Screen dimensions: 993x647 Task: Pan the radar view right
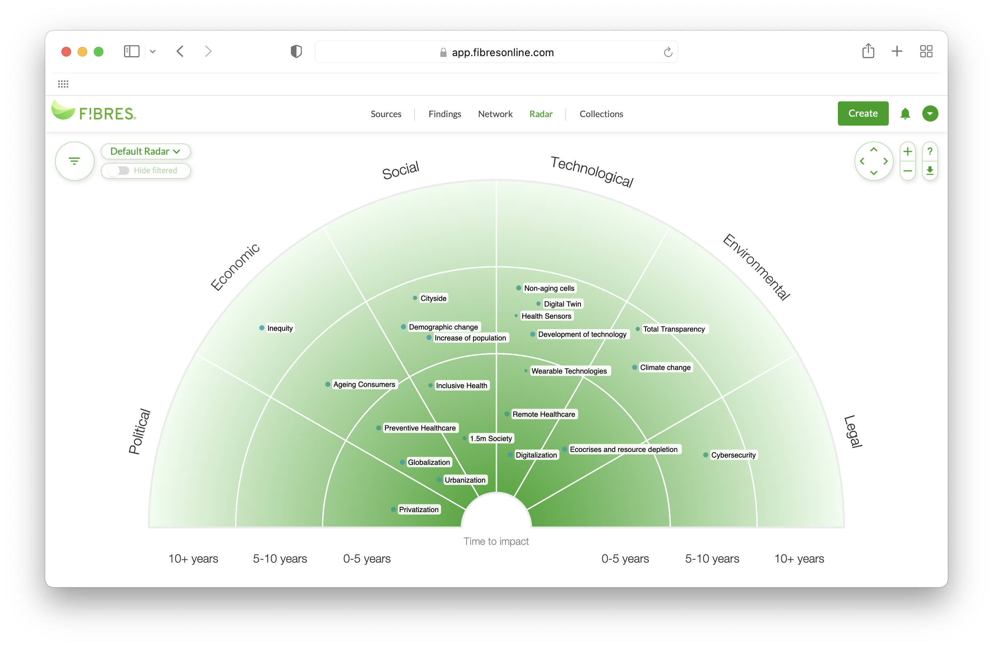click(x=886, y=161)
